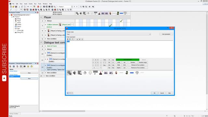
Task: Click inside the expression text area
Action: click(x=120, y=49)
